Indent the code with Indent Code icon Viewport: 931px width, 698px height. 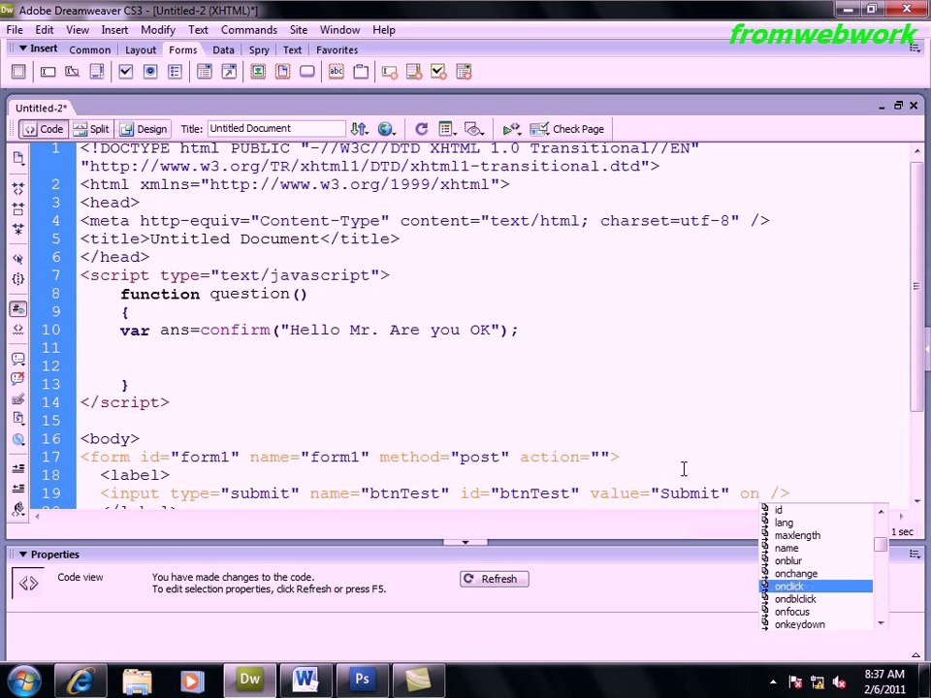[17, 468]
